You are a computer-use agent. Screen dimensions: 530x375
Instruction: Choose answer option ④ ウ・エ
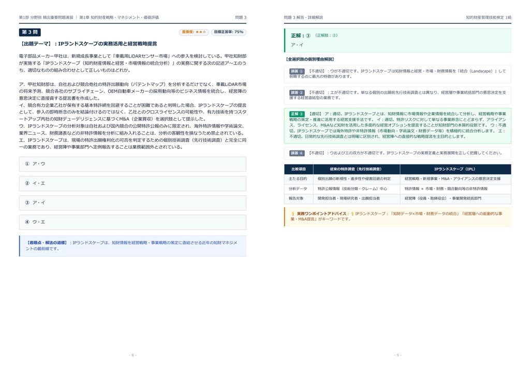tap(132, 222)
